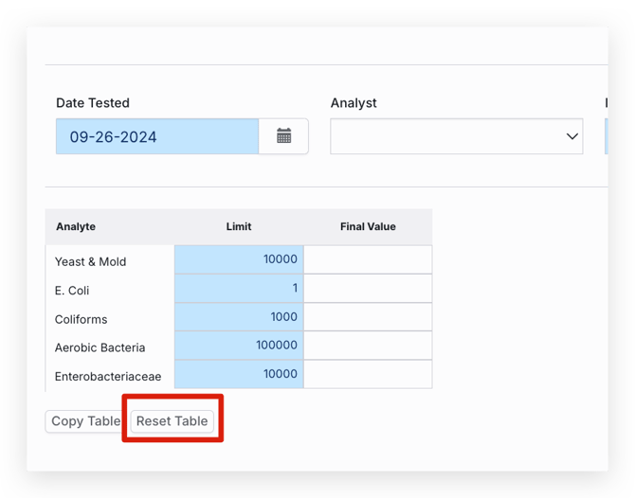Image resolution: width=635 pixels, height=498 pixels.
Task: Click the Aerobic Bacteria Final Value field
Action: (x=368, y=346)
